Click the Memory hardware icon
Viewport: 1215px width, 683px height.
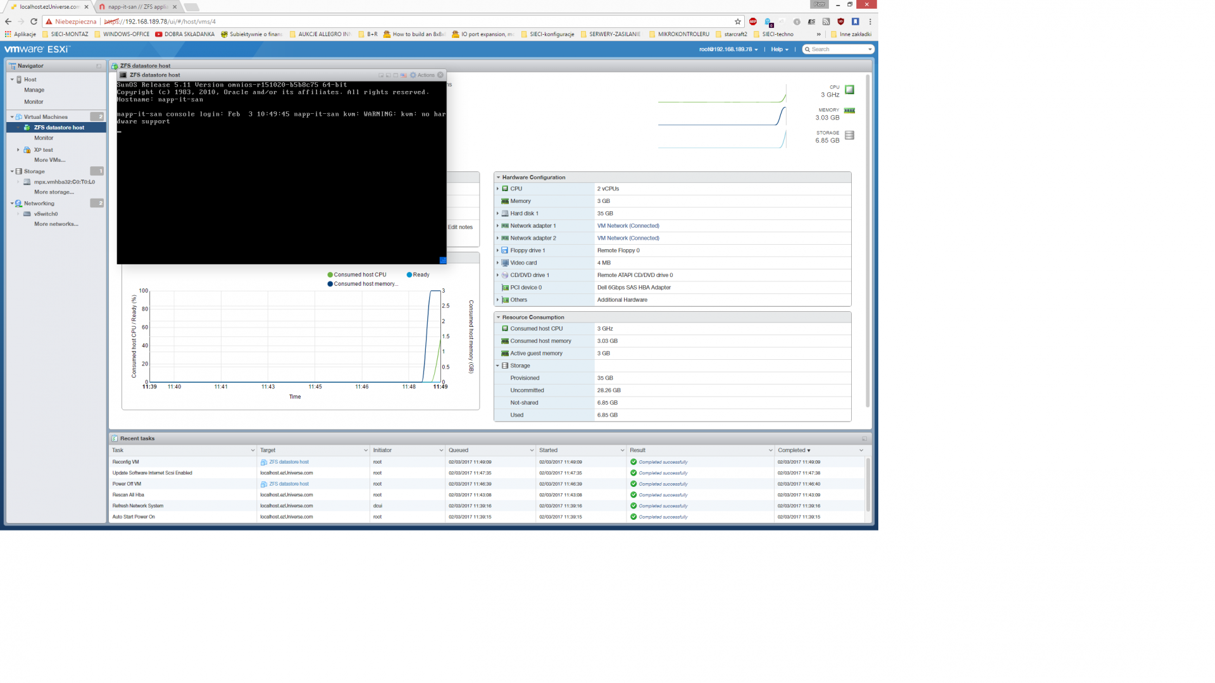click(x=505, y=201)
